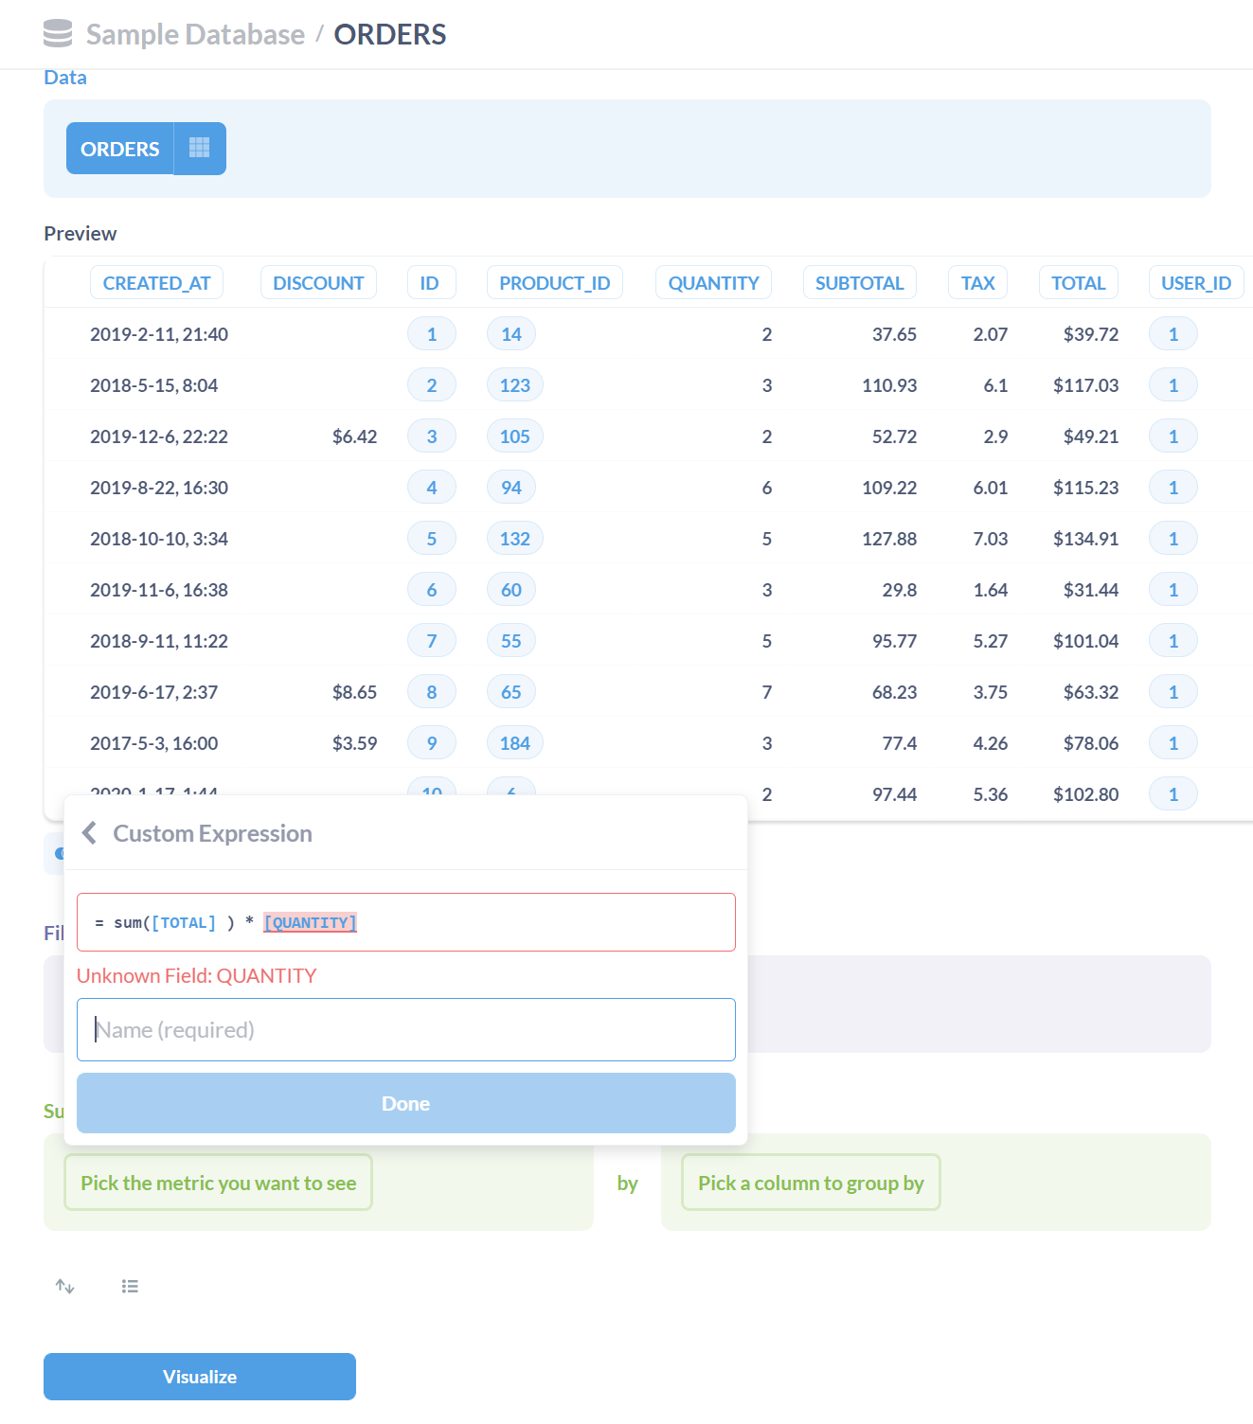Click the subtotal value 109.22

click(x=889, y=488)
